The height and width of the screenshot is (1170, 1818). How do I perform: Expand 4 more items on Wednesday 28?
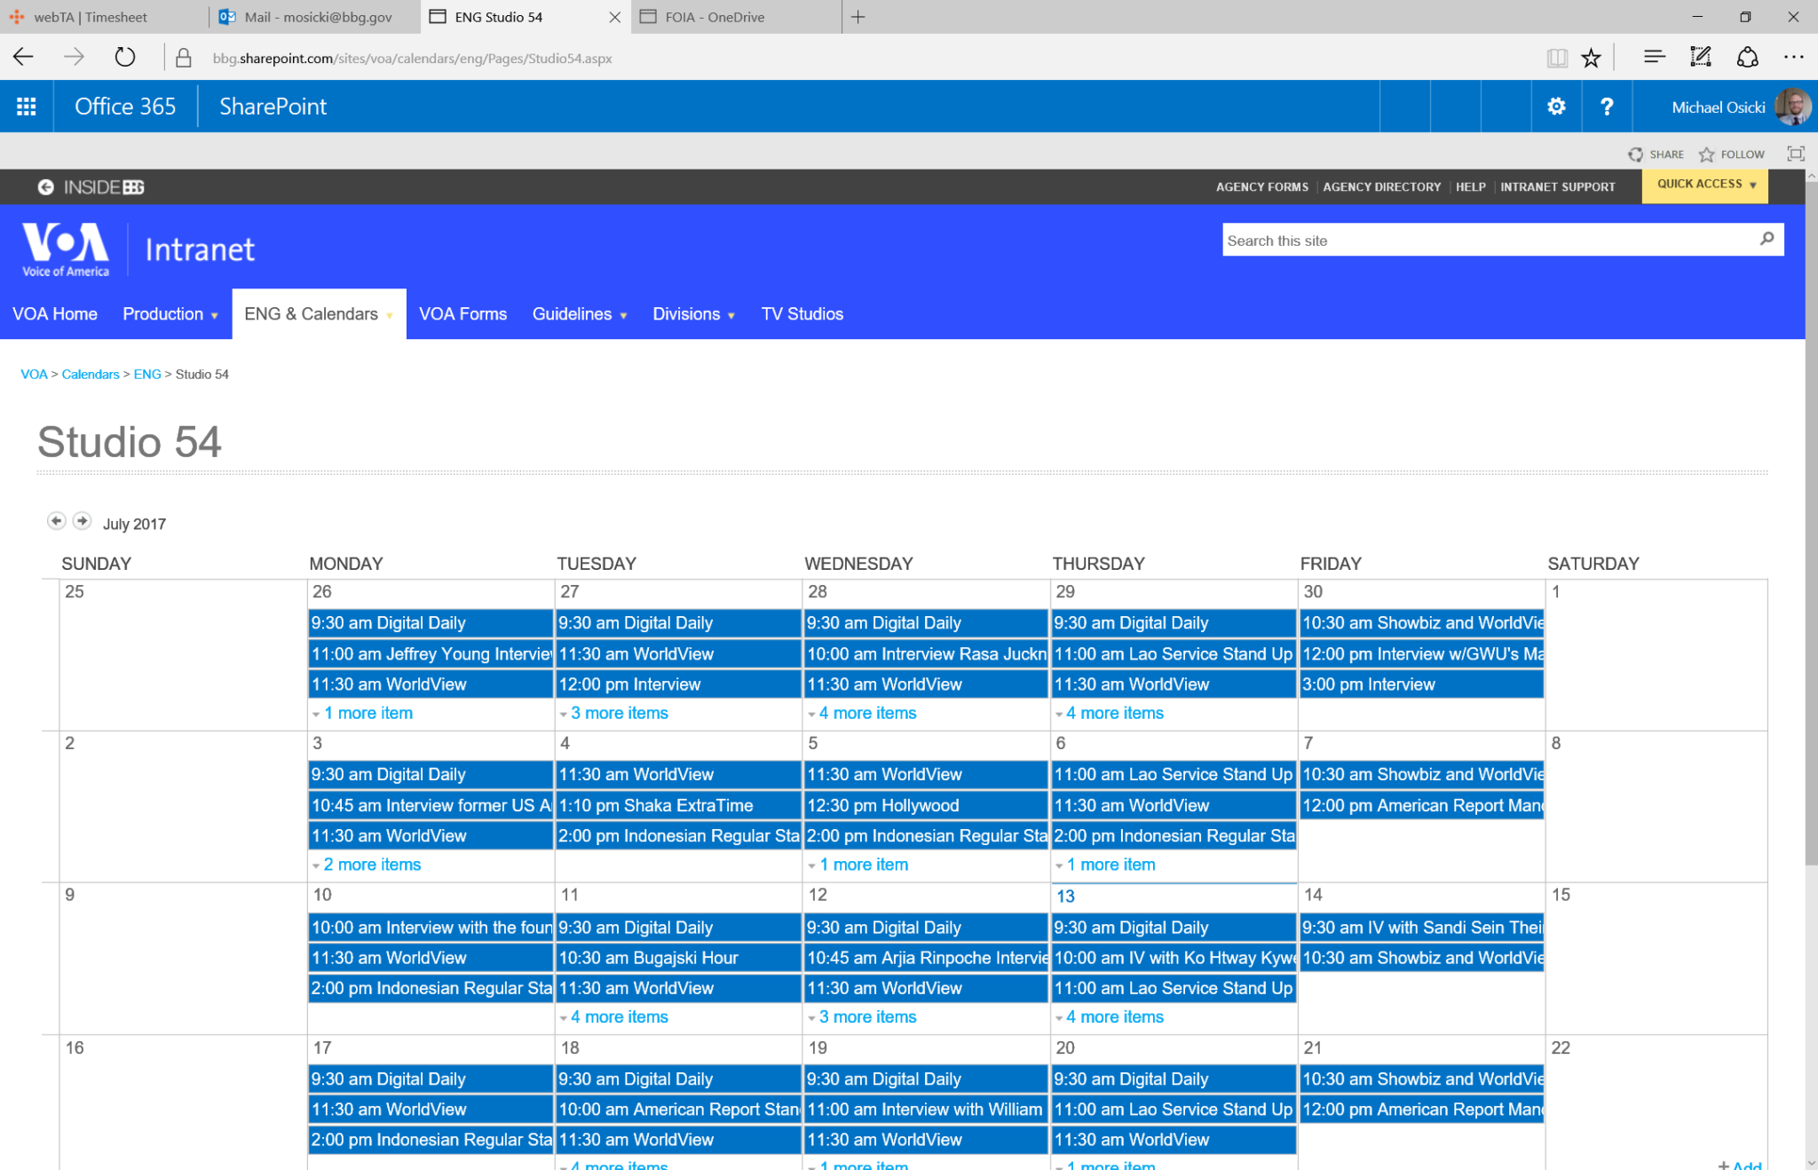[x=866, y=713]
